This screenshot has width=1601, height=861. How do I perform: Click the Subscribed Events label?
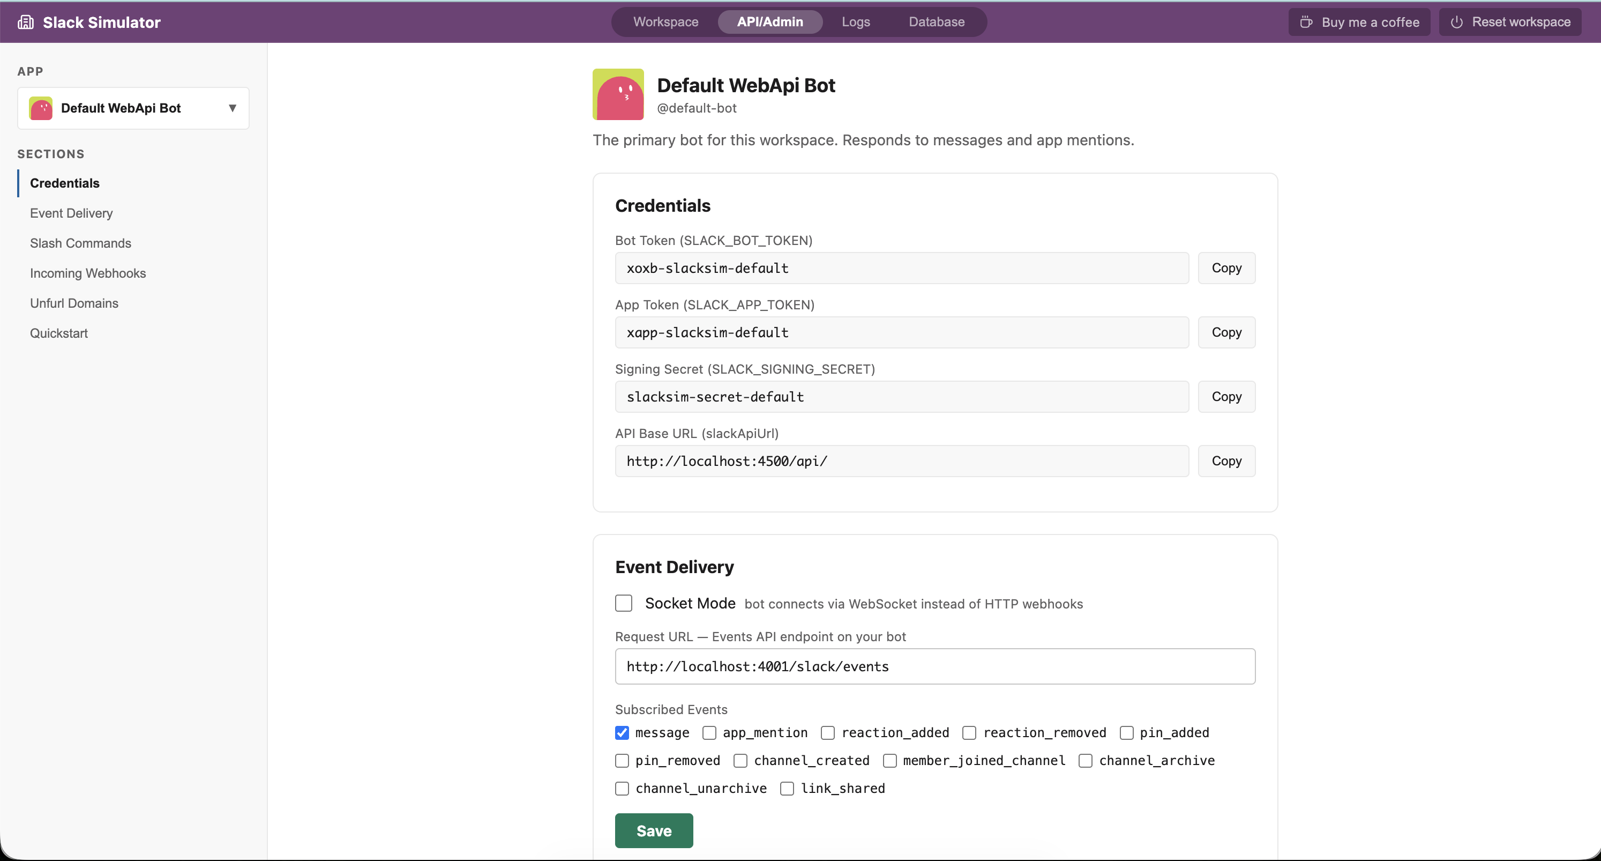coord(671,709)
